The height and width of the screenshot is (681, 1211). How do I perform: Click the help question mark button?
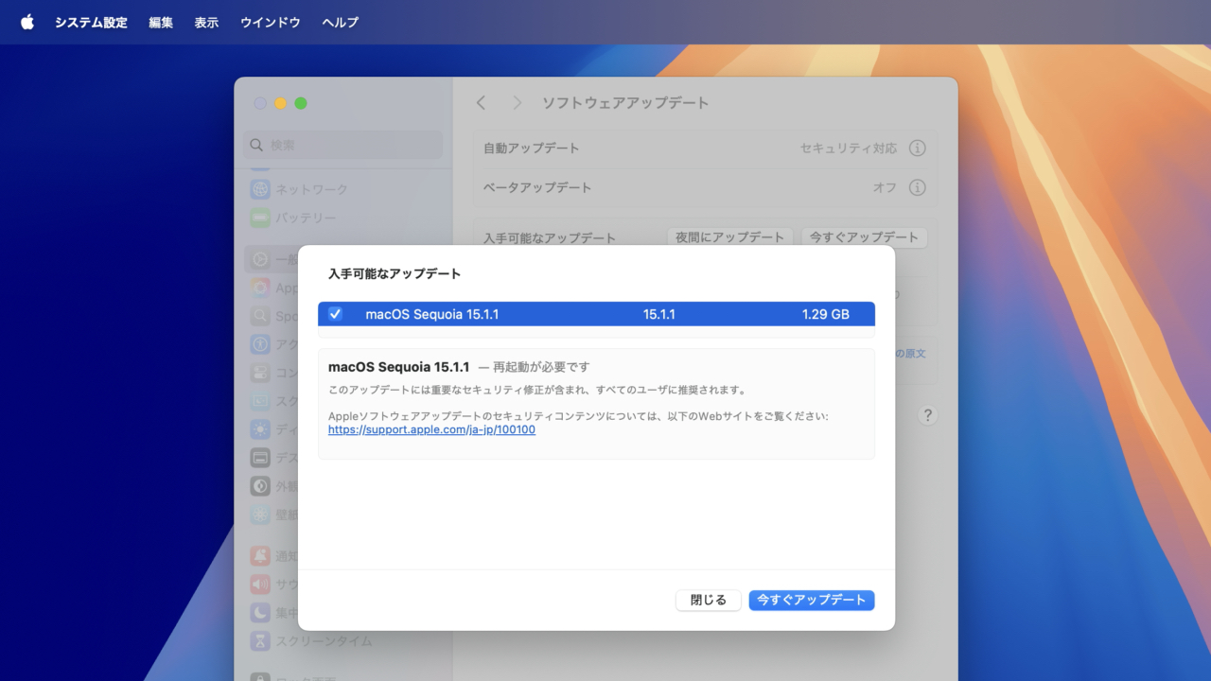(x=927, y=415)
